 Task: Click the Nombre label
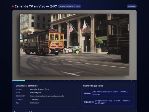[x=19, y=89]
